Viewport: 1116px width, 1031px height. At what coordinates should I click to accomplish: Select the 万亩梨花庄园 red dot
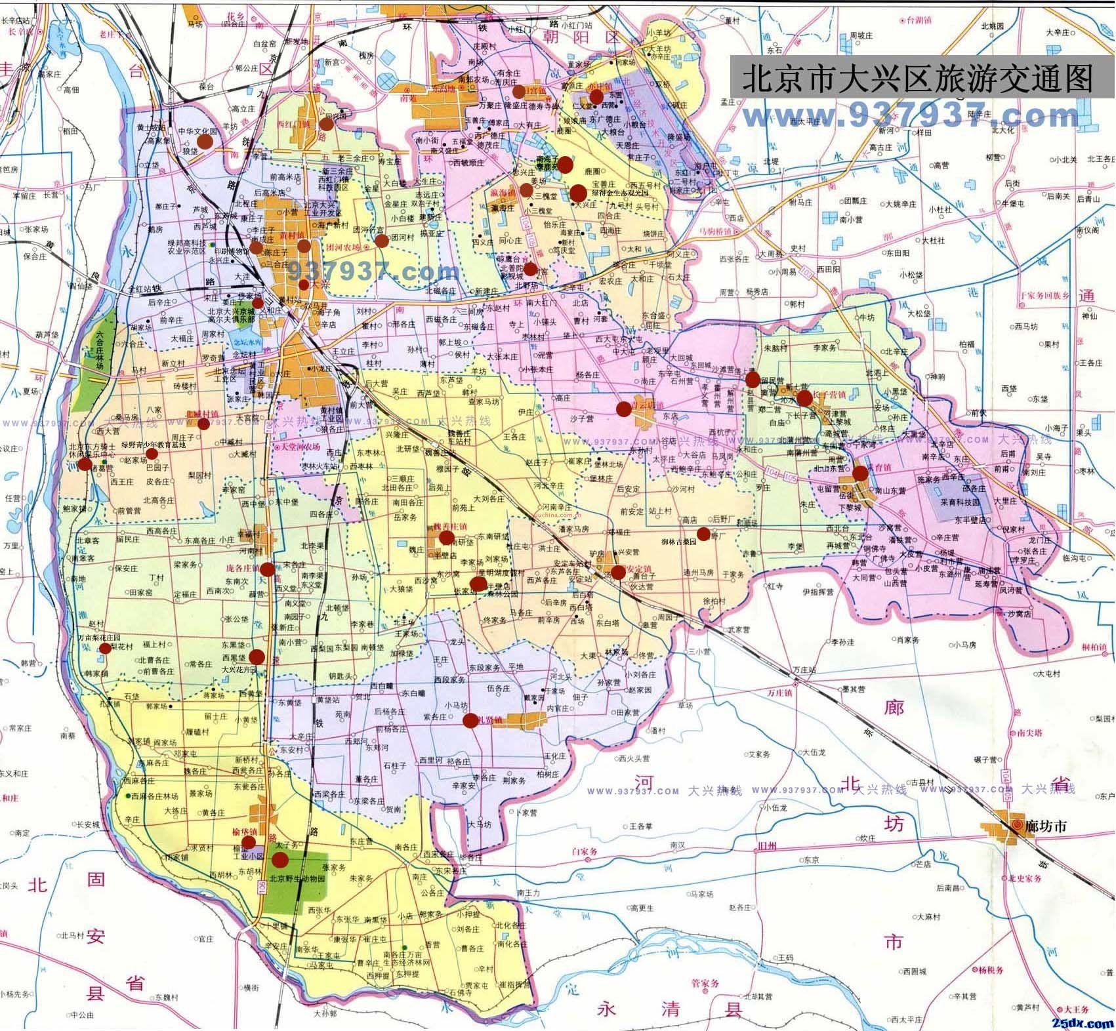click(105, 649)
